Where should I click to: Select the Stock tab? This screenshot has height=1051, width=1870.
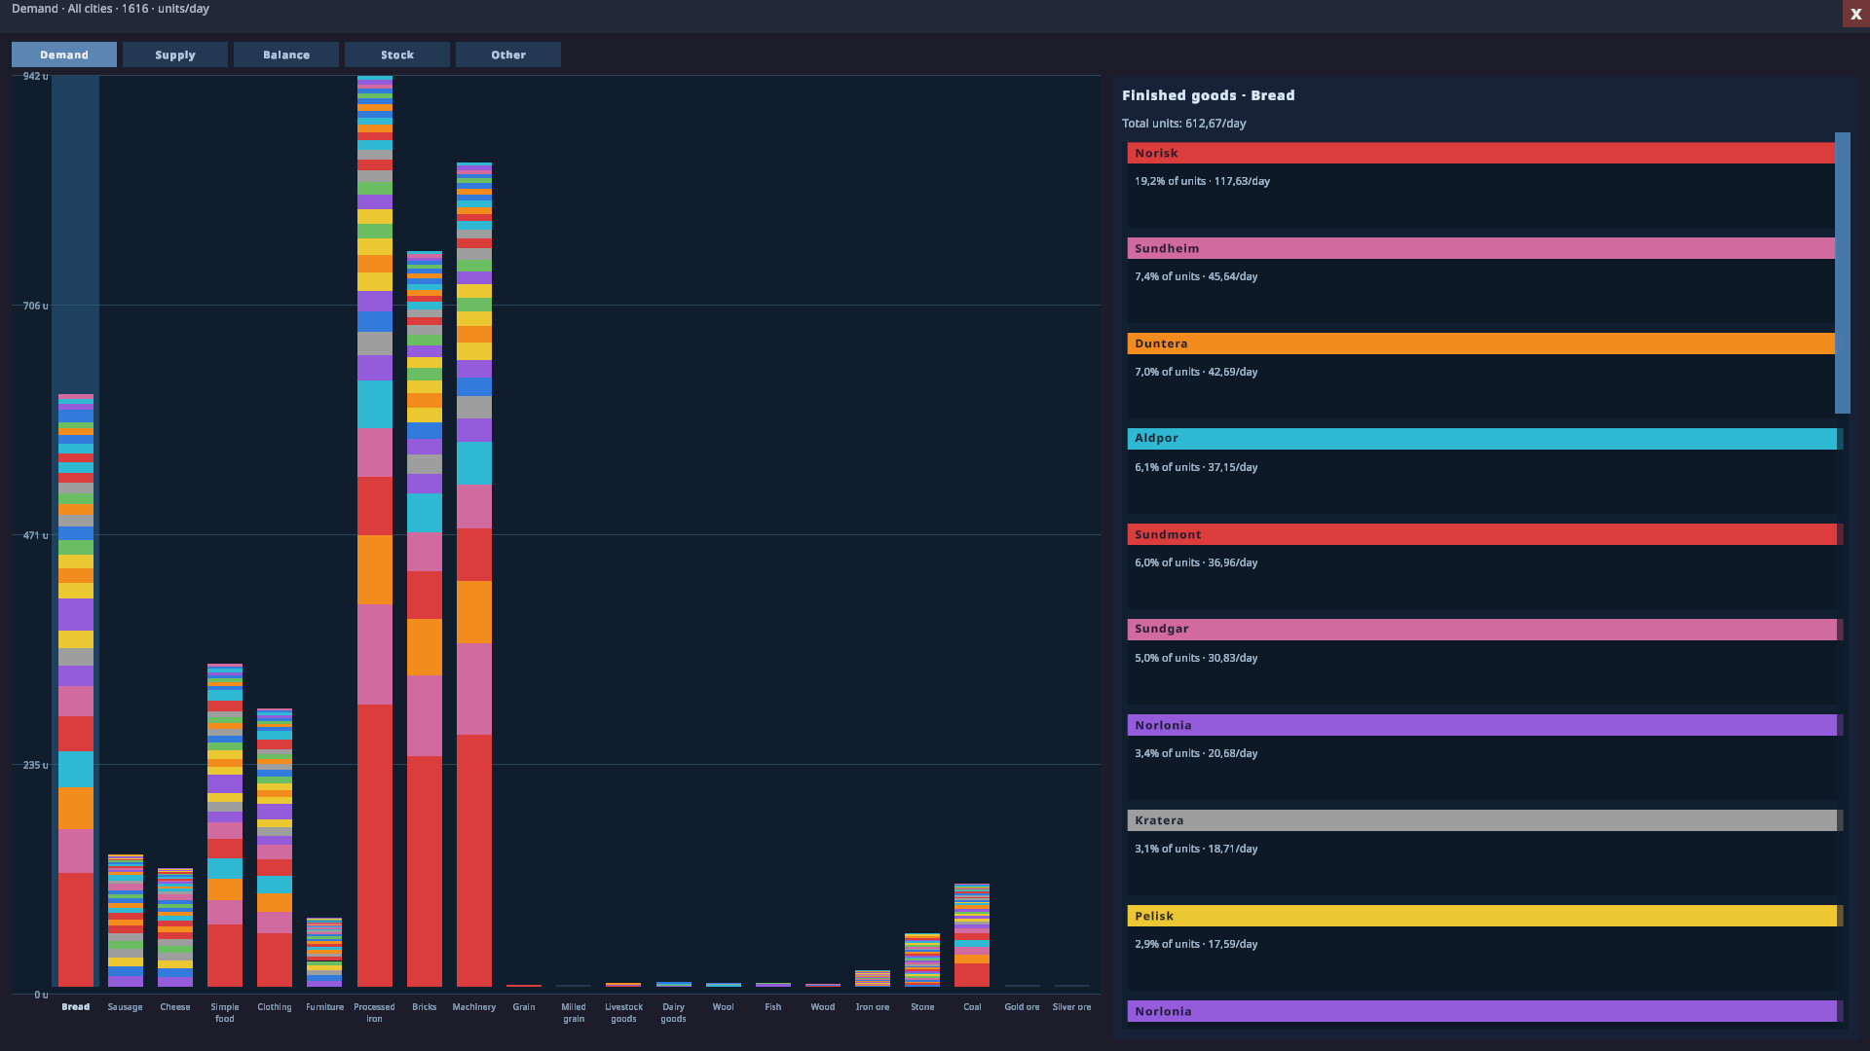coord(397,54)
